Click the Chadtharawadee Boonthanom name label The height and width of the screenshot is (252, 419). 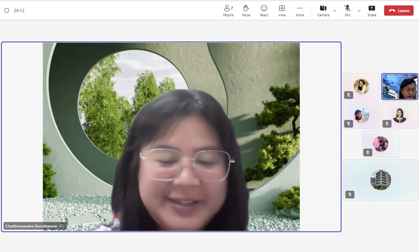31,226
